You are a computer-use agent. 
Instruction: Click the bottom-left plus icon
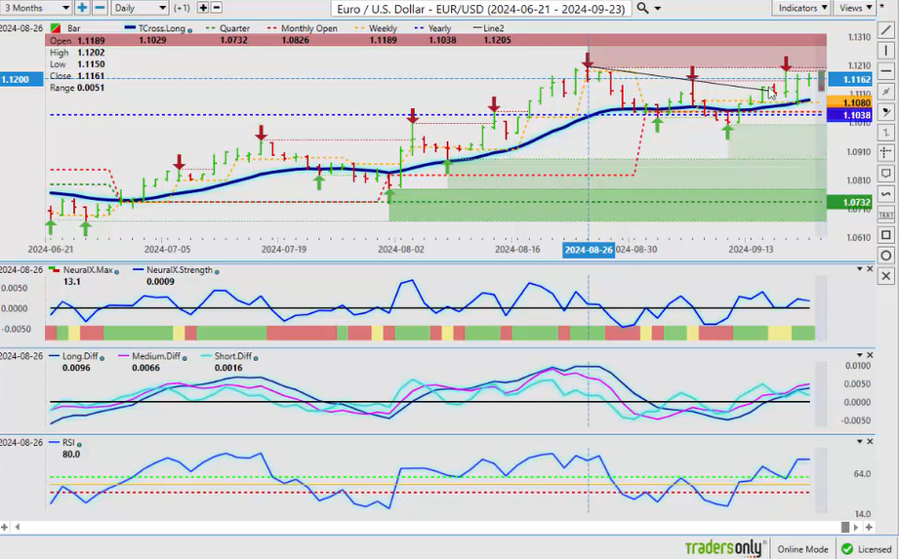pyautogui.click(x=5, y=527)
